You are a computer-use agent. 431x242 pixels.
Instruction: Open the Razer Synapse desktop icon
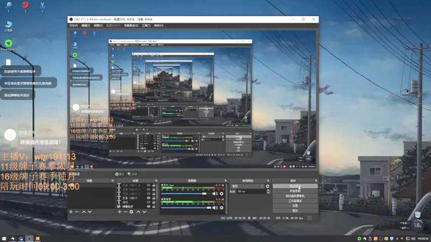pyautogui.click(x=9, y=45)
